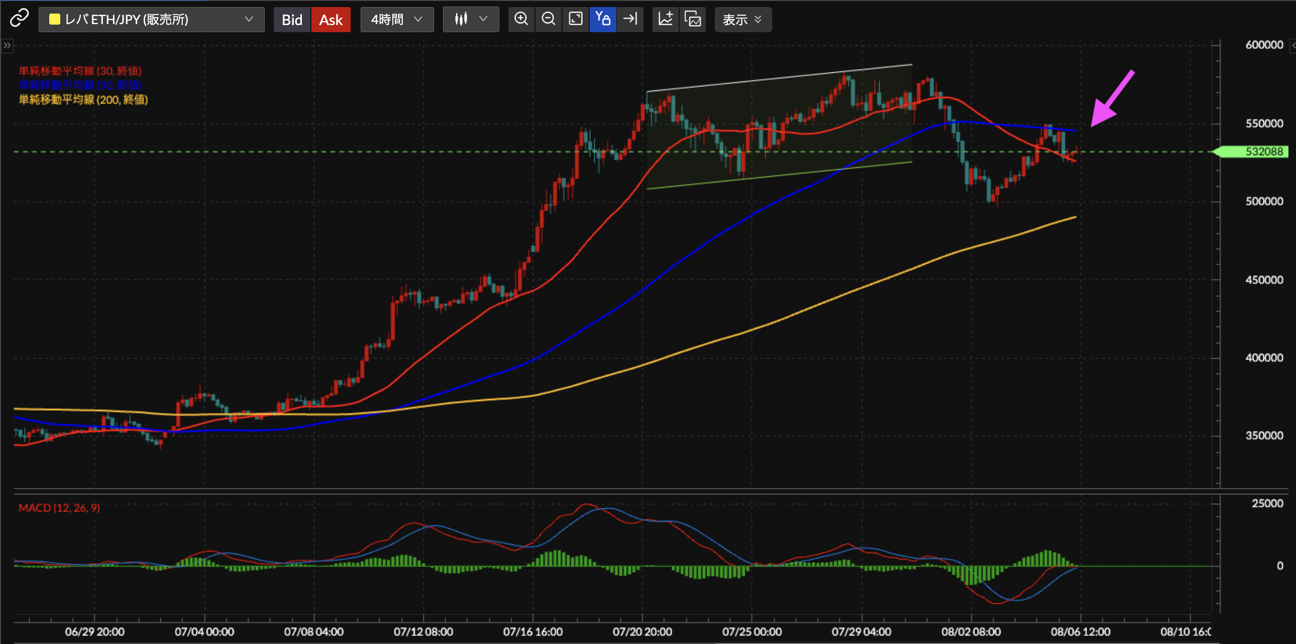Click the save chart image icon

[693, 19]
